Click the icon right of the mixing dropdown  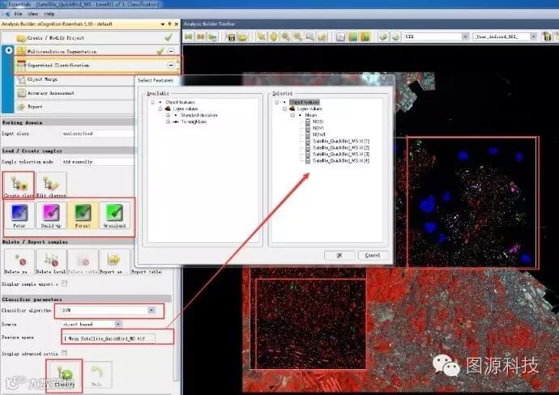pos(546,36)
